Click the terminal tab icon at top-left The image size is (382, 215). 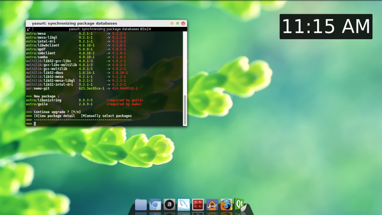coord(29,29)
